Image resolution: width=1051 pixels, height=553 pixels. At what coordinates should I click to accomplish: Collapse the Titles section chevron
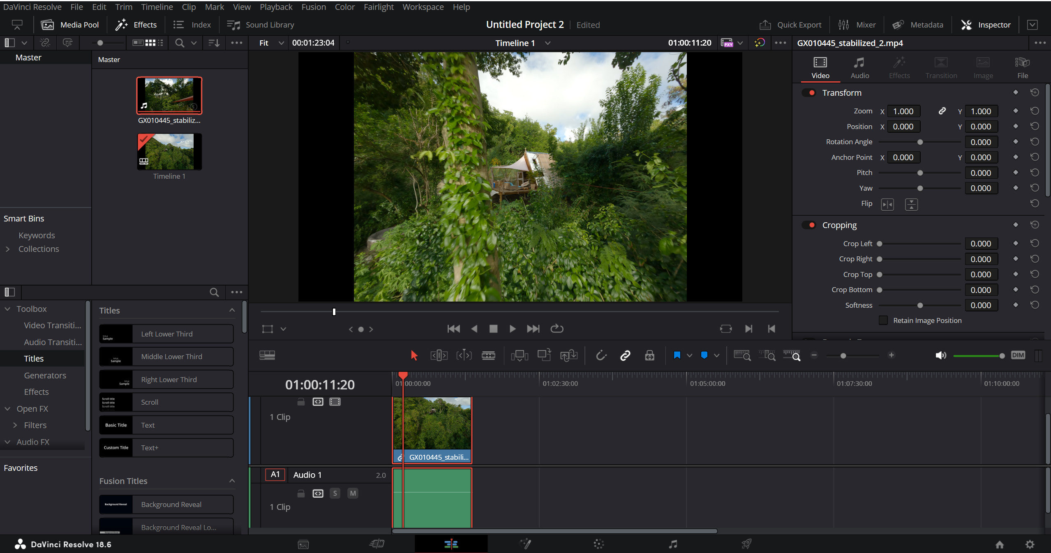coord(232,310)
